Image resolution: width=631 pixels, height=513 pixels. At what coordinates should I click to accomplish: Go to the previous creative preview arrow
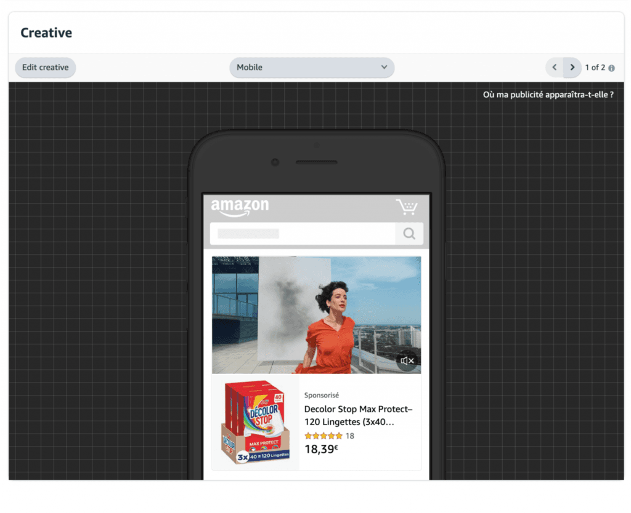[554, 68]
